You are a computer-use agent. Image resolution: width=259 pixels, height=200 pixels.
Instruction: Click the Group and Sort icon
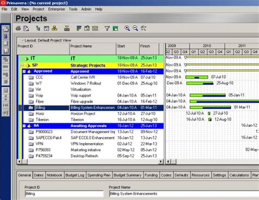[115, 28]
